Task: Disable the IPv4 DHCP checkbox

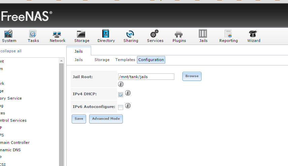Action: (x=121, y=95)
